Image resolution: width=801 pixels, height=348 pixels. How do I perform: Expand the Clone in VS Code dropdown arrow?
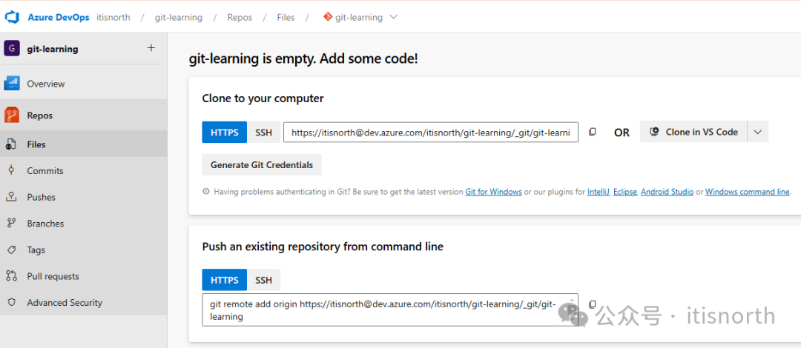pos(757,133)
